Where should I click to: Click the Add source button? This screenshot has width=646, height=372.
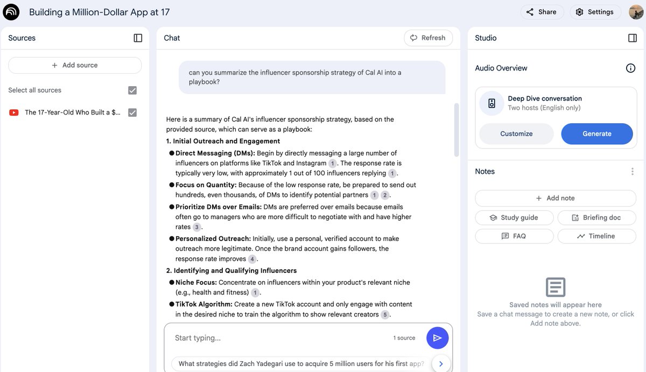pos(75,65)
